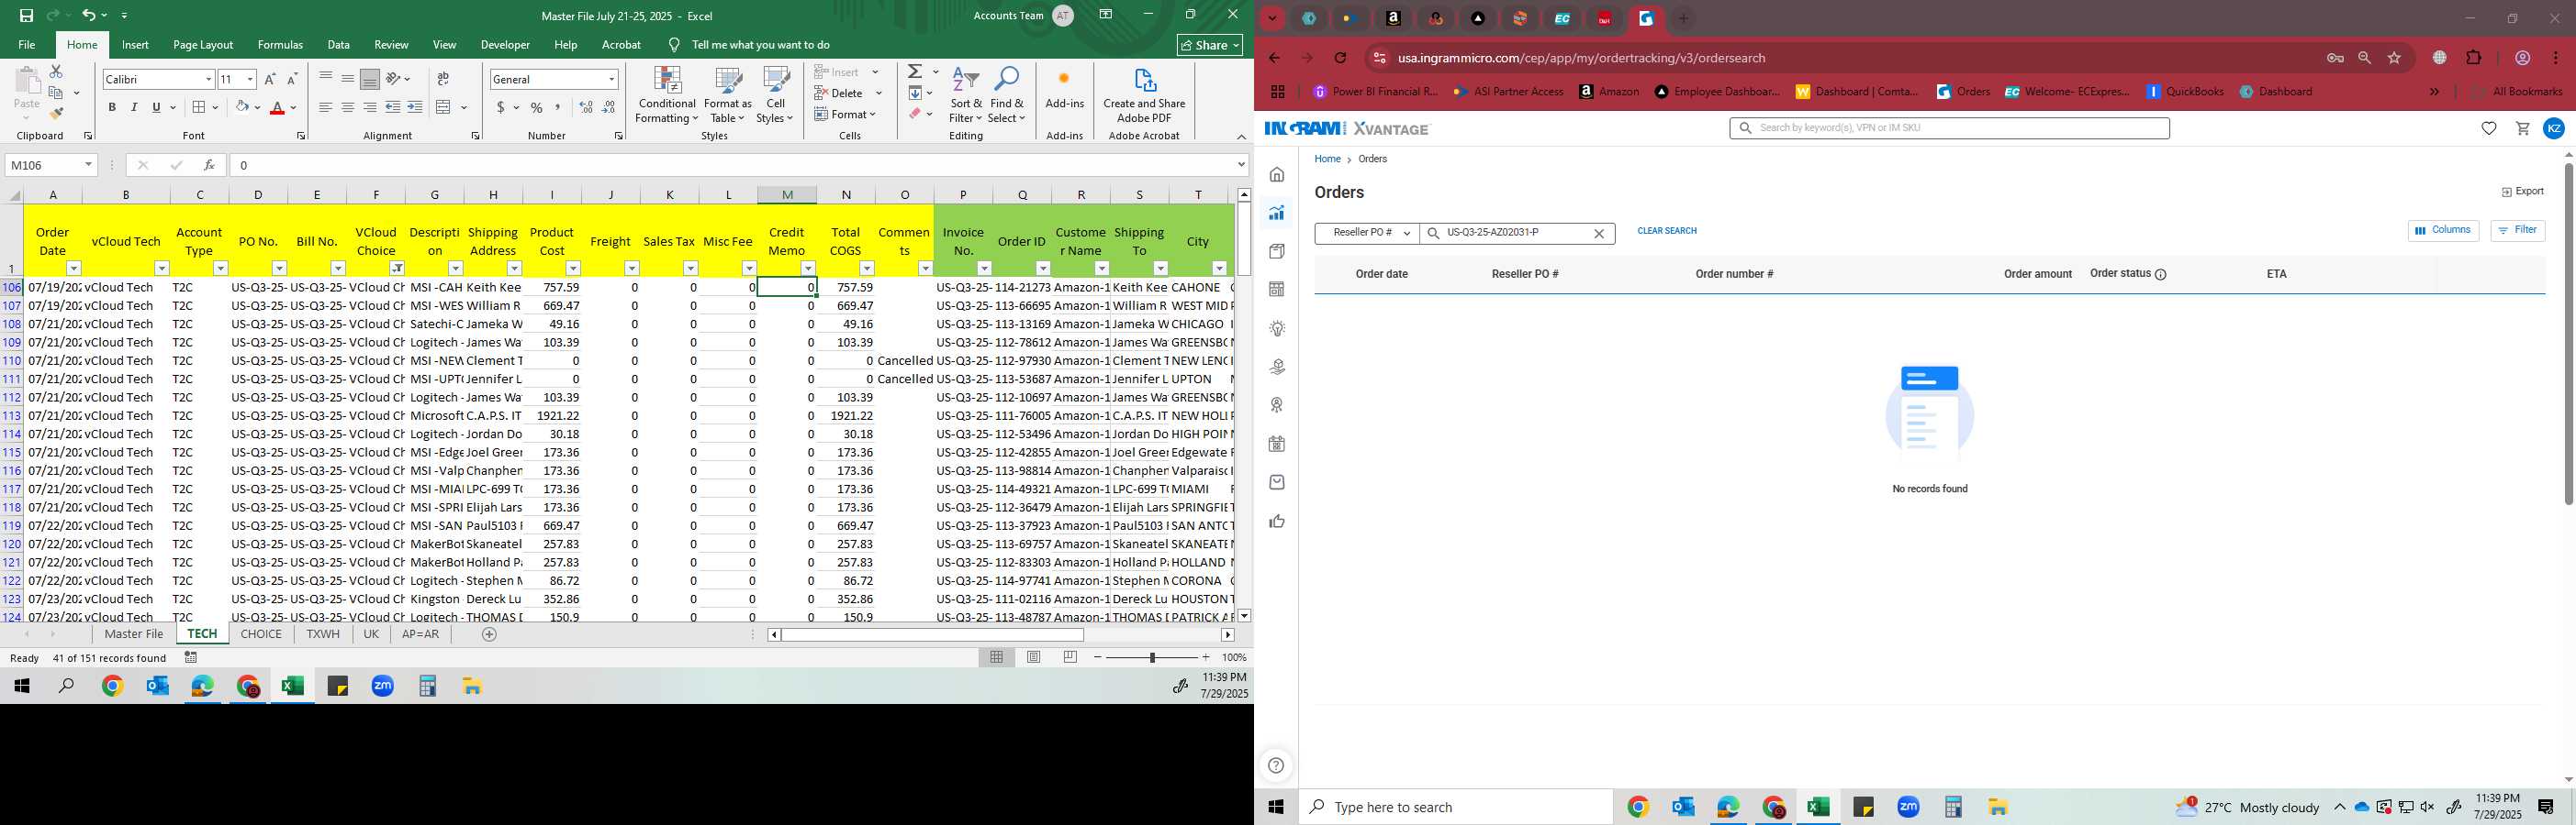Click the CLEAR SEARCH link
Image resolution: width=2576 pixels, height=825 pixels.
click(x=1667, y=231)
